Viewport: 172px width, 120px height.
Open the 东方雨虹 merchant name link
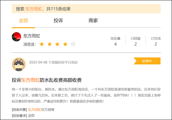tap(32, 36)
